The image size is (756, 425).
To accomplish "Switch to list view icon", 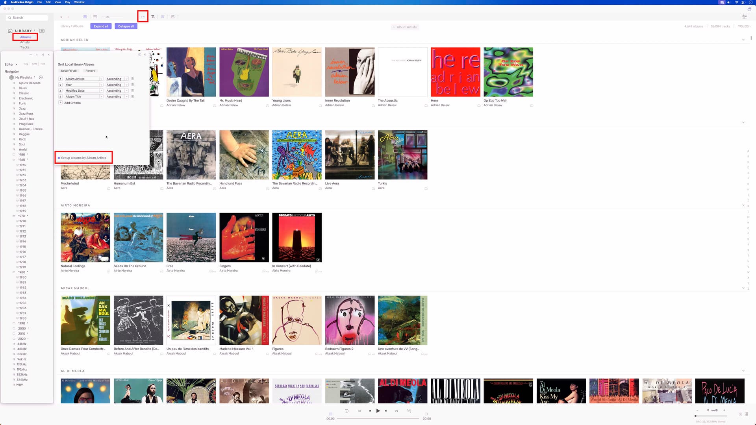I will [x=95, y=17].
